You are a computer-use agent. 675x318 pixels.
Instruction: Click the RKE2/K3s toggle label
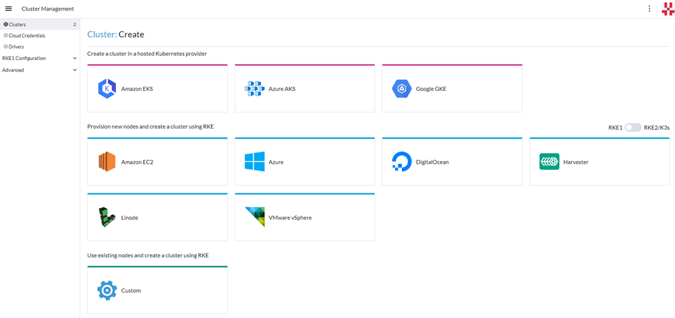(657, 127)
